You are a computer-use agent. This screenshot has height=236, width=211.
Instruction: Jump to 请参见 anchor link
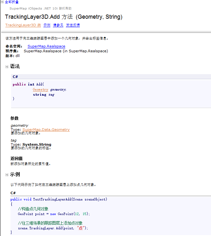pyautogui.click(x=58, y=25)
